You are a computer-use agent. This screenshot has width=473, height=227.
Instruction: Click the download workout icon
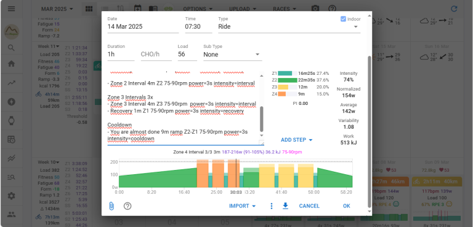point(285,206)
